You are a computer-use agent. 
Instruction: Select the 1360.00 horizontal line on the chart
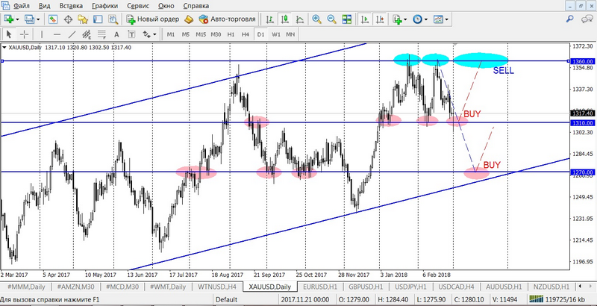coord(224,60)
